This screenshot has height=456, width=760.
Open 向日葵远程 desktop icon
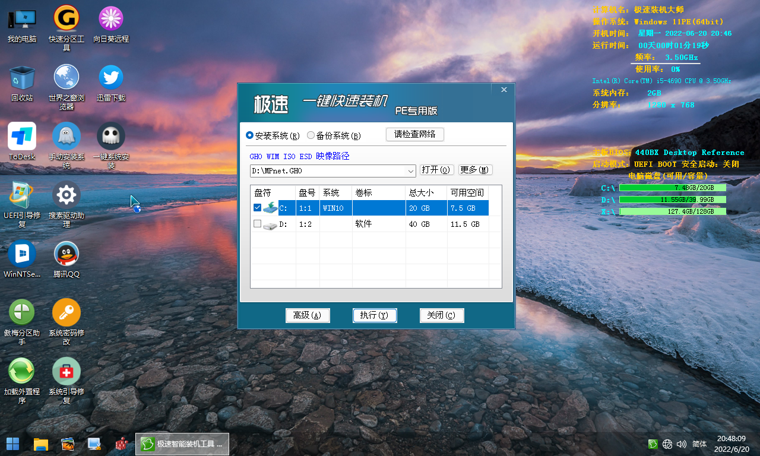coord(111,25)
